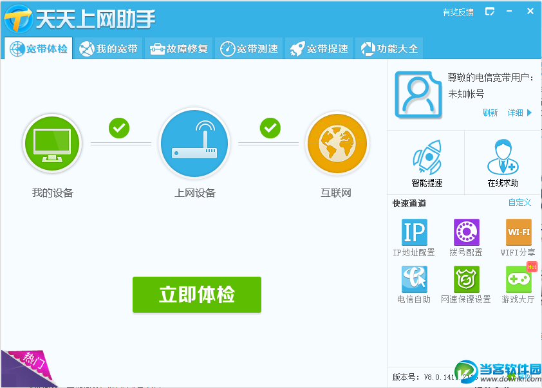Select the 宽带提速 tab
The height and width of the screenshot is (388, 542).
point(319,48)
